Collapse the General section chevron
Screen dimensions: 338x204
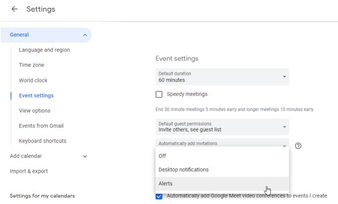pyautogui.click(x=85, y=35)
